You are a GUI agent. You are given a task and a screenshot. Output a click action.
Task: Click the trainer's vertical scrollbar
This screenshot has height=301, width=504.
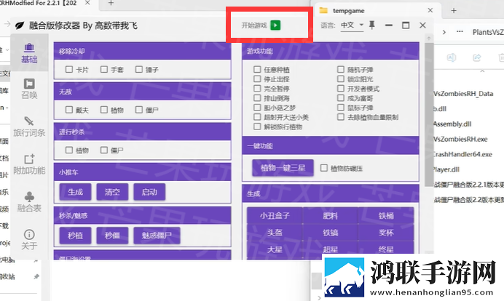[429, 114]
